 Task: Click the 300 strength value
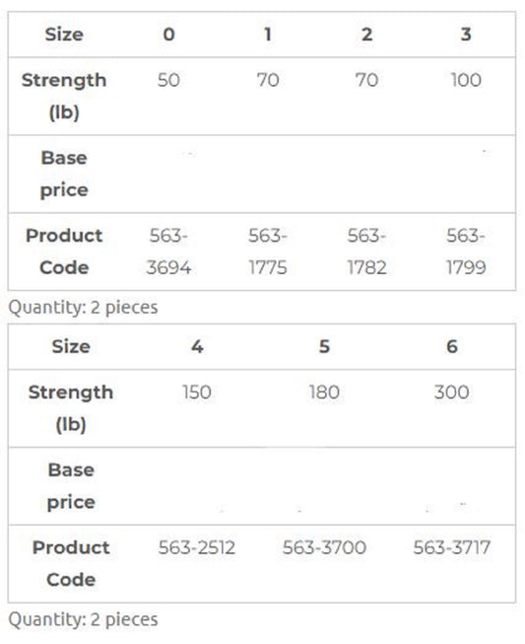click(451, 393)
